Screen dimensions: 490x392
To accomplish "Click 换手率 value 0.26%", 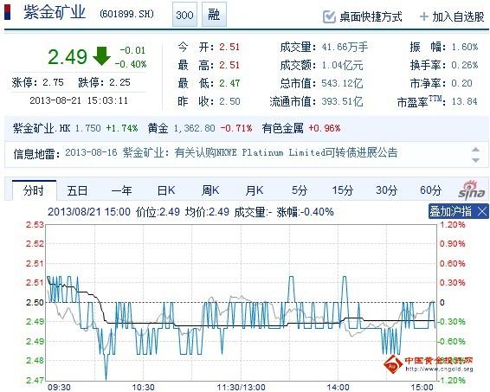I will (x=465, y=65).
